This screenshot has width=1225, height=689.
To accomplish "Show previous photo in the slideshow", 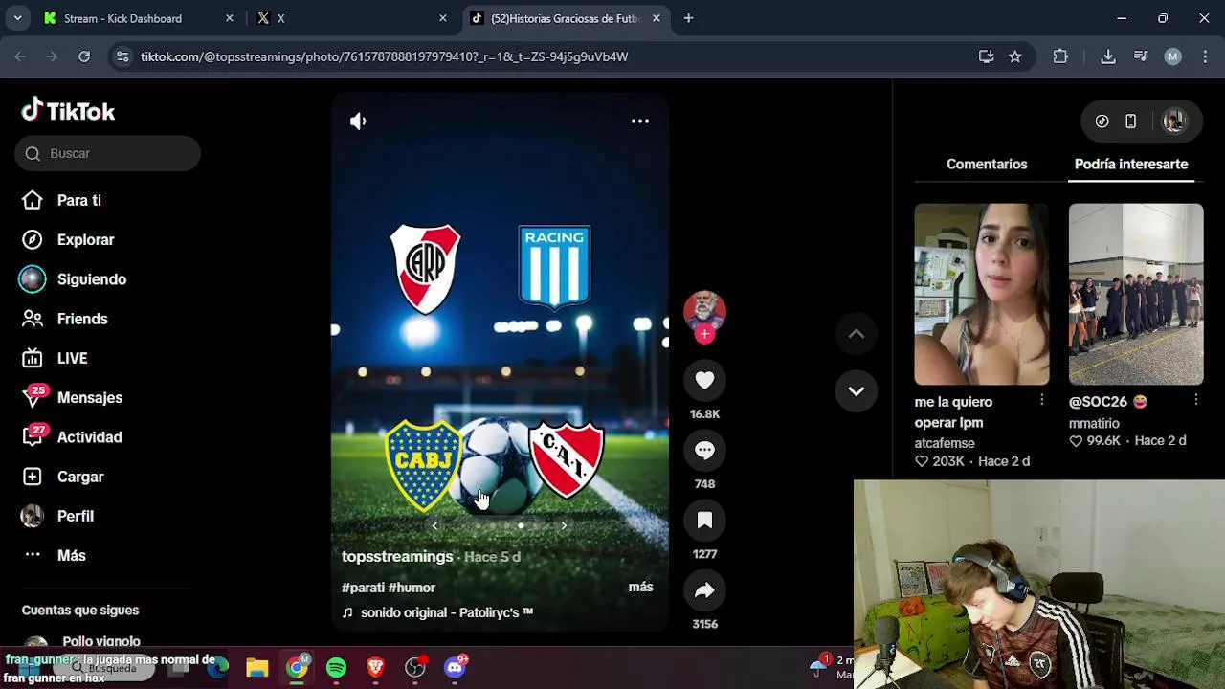I will click(434, 525).
